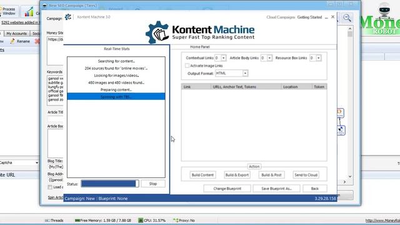Viewport: 400px width, 225px height.
Task: Click the horizontal scroll right arrow
Action: click(x=344, y=182)
